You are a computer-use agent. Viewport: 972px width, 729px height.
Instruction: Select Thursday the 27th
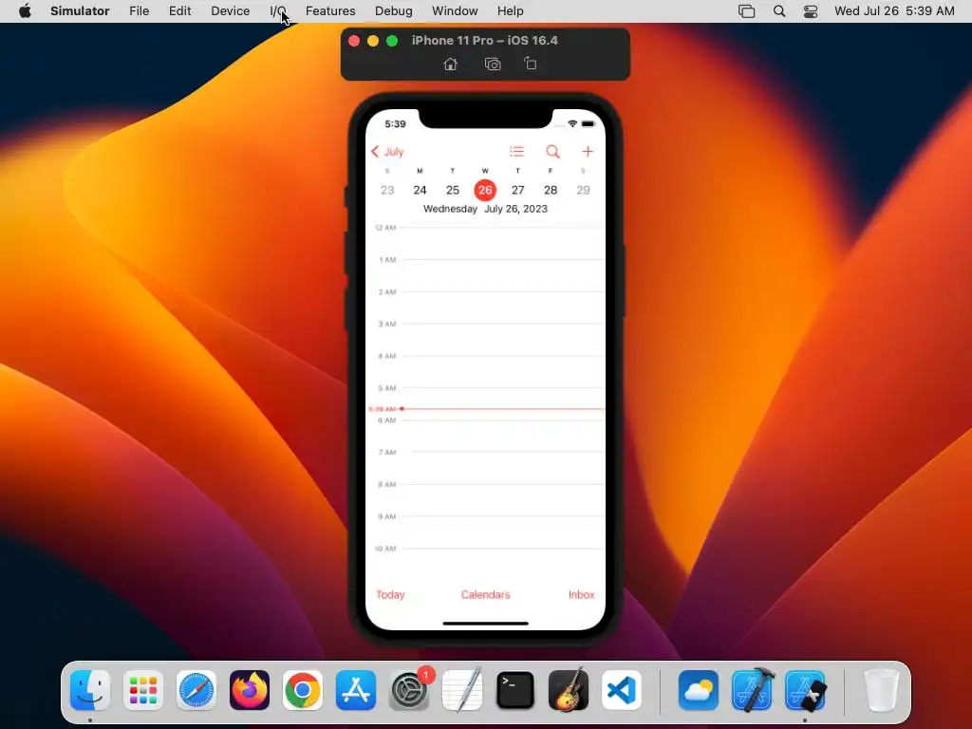(517, 190)
